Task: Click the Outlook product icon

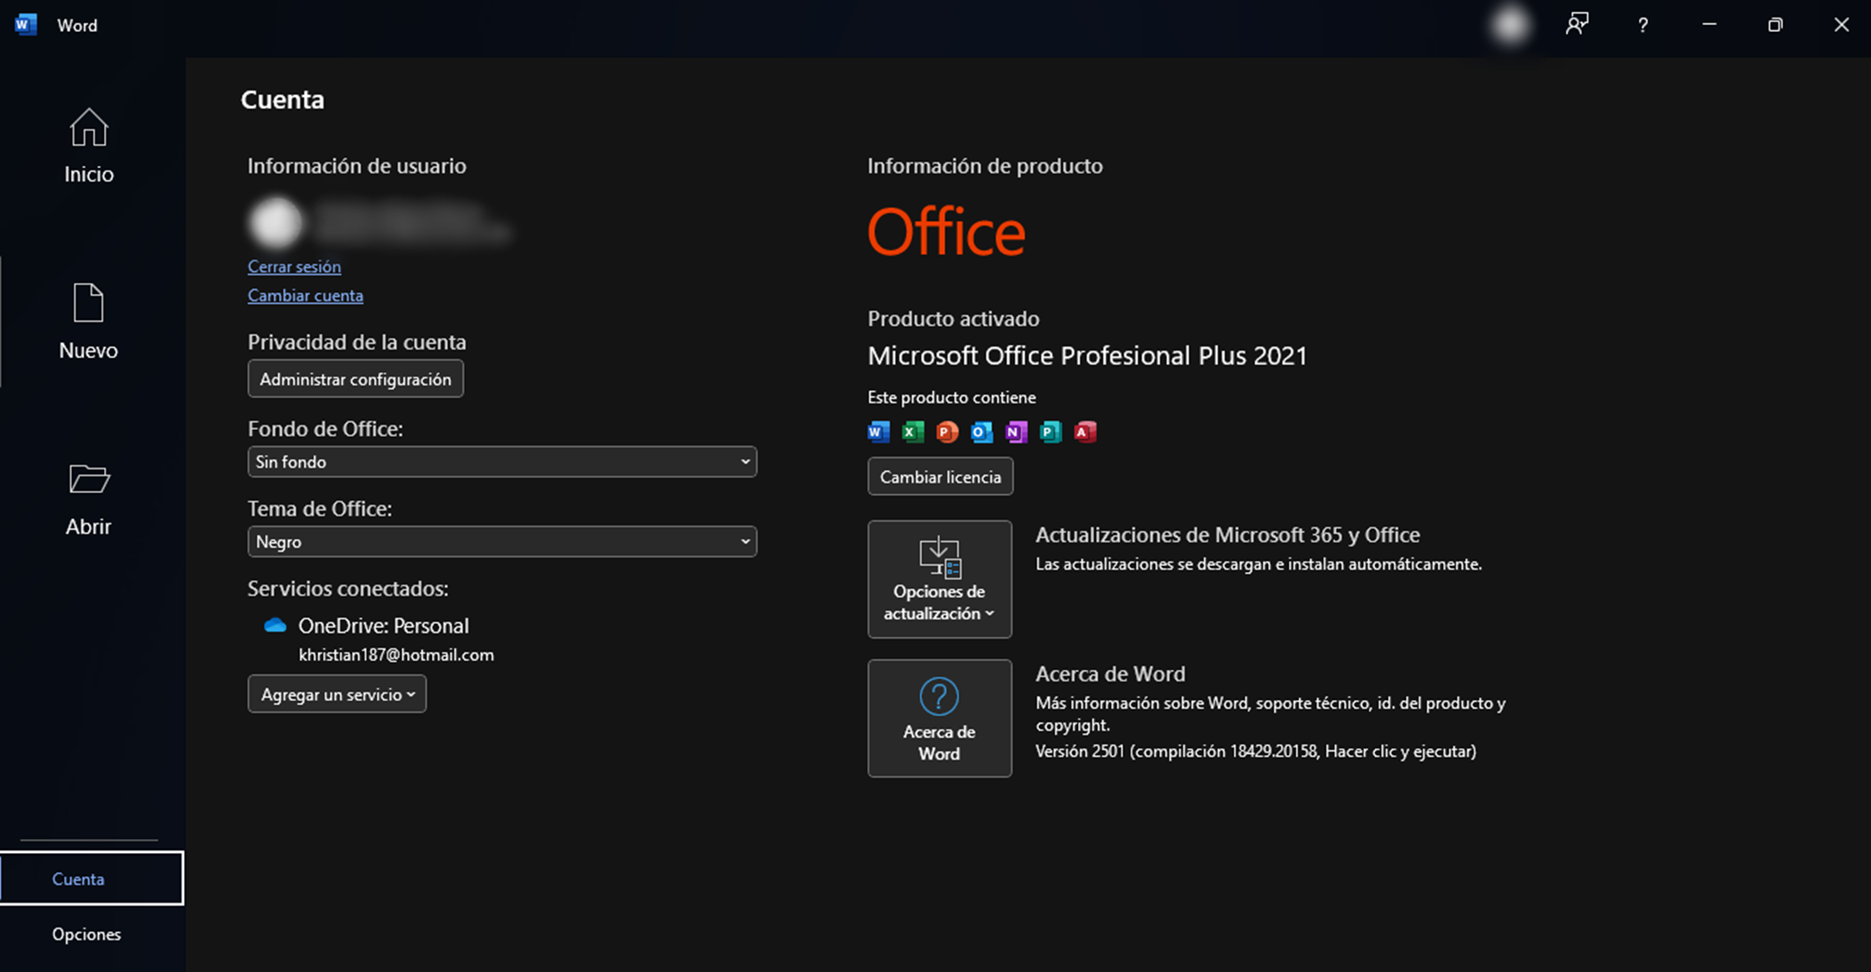Action: [981, 432]
